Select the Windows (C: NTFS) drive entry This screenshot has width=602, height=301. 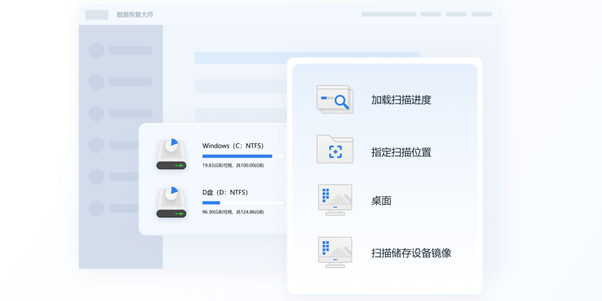pos(233,146)
